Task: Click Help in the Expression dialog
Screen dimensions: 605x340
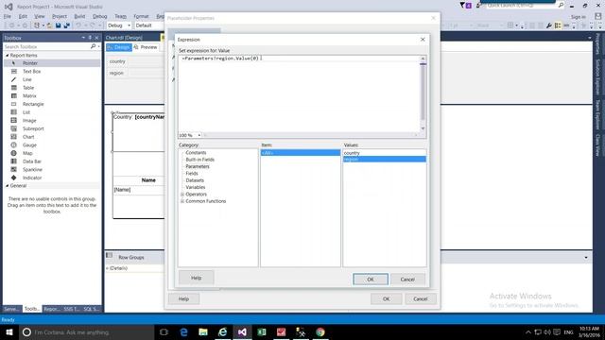Action: pyautogui.click(x=196, y=278)
